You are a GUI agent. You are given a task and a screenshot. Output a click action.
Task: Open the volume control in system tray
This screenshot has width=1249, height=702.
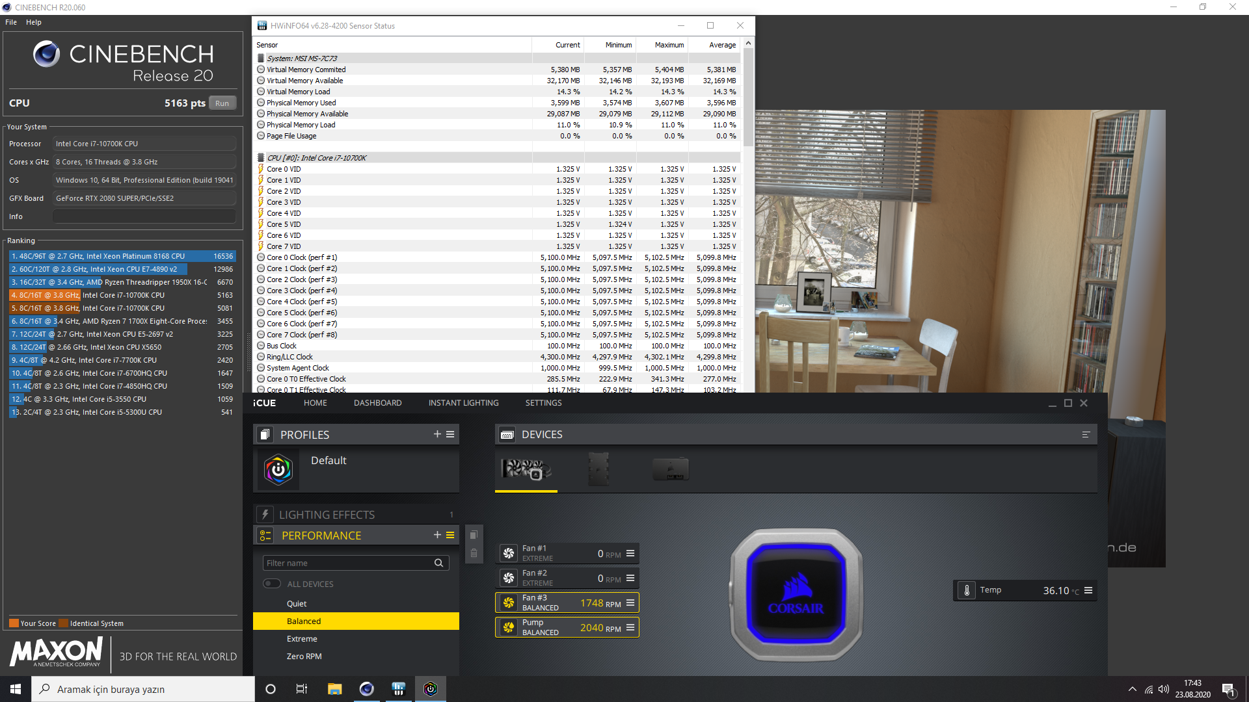click(1164, 689)
